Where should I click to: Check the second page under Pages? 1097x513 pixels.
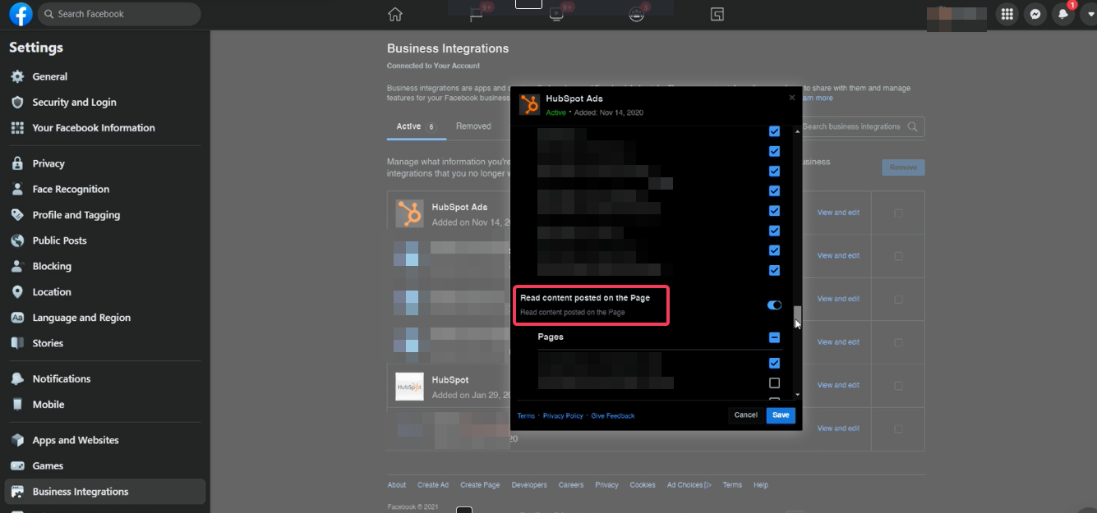pos(774,383)
